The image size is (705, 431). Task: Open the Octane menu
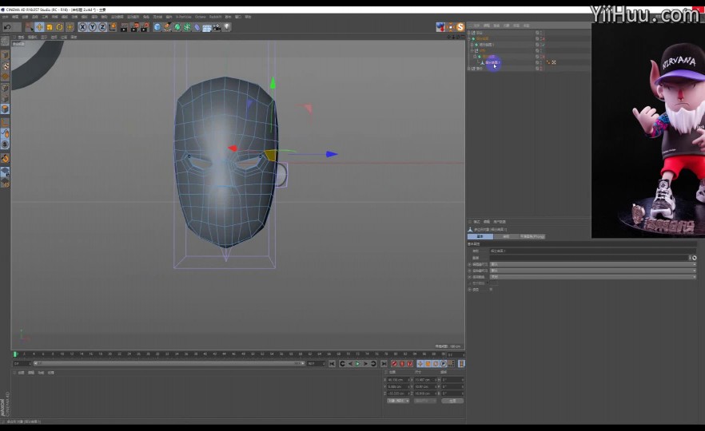click(x=200, y=17)
